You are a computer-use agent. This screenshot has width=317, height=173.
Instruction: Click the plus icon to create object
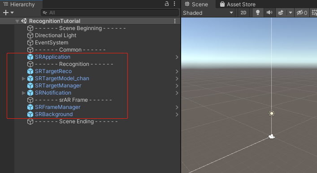coord(6,13)
